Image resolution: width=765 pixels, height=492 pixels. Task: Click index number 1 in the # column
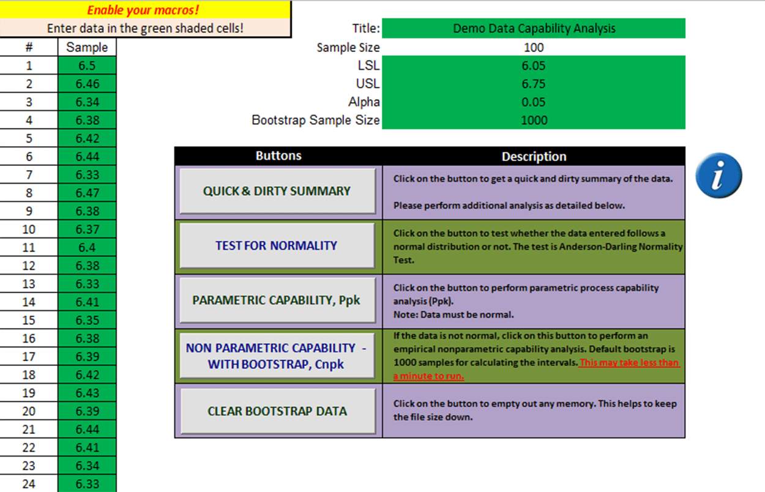click(29, 65)
